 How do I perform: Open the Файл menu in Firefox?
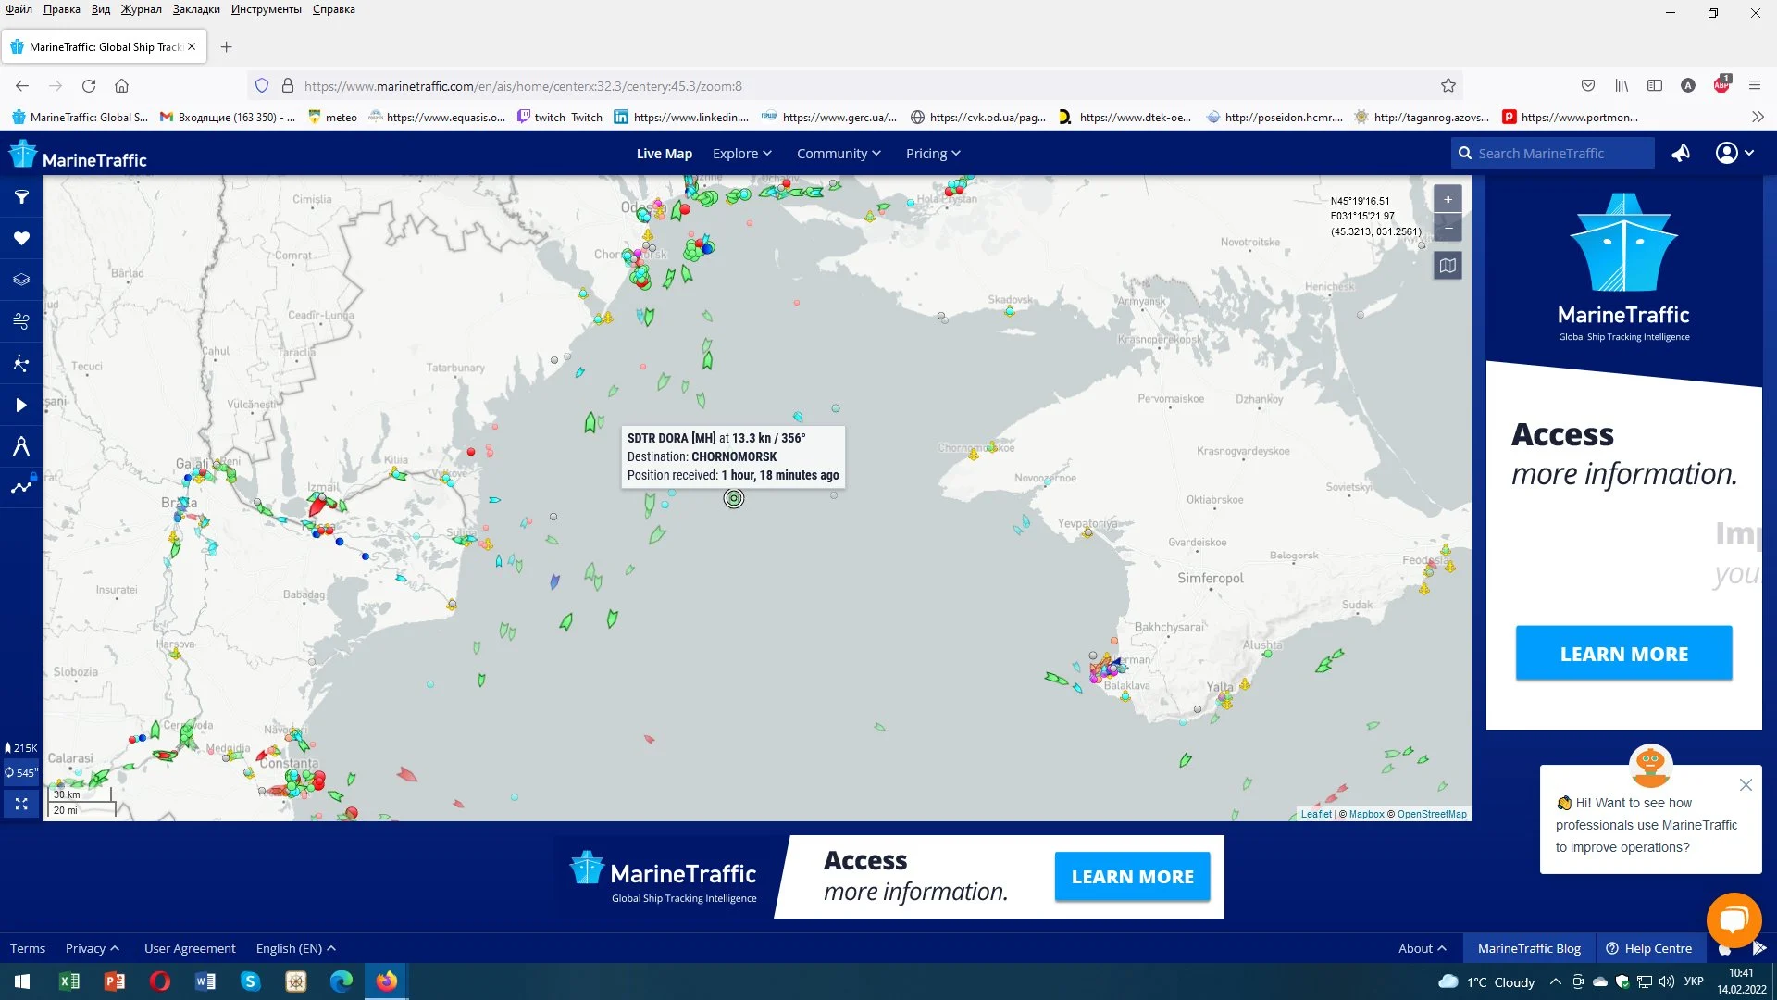pos(19,9)
